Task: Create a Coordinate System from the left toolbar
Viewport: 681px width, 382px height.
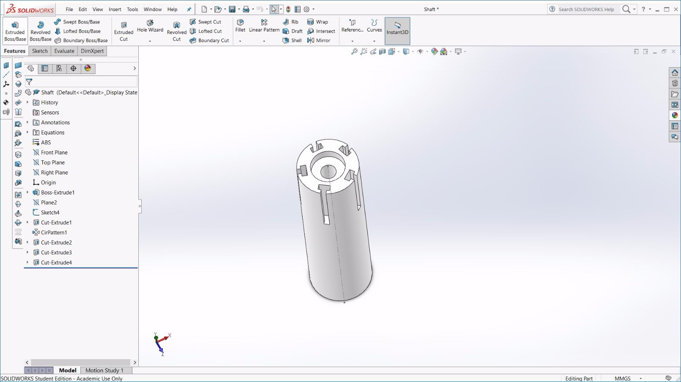Action: click(6, 84)
